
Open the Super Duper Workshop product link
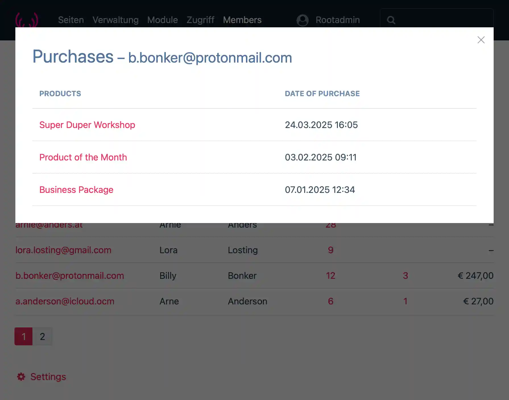point(87,125)
